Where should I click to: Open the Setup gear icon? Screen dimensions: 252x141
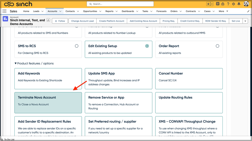[234, 4]
